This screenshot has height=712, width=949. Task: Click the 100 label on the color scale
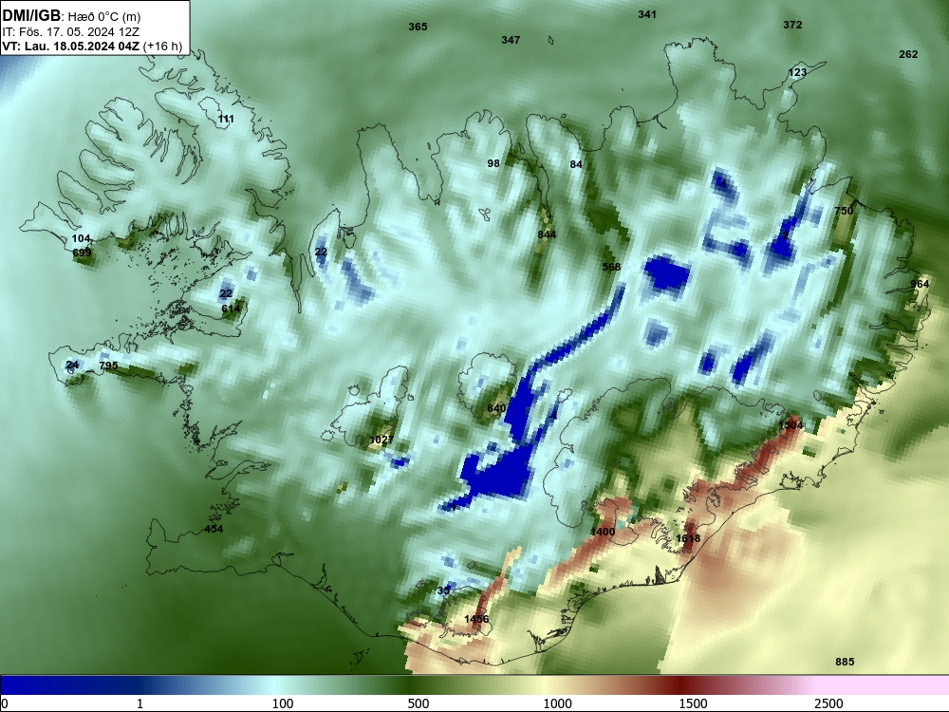pos(283,703)
